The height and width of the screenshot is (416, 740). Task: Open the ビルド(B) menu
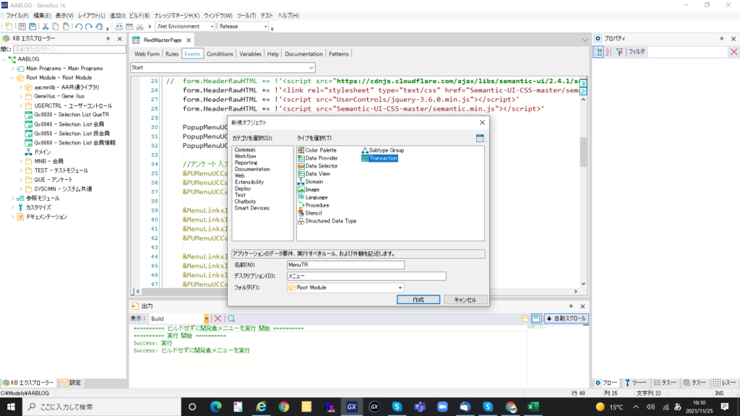point(139,16)
